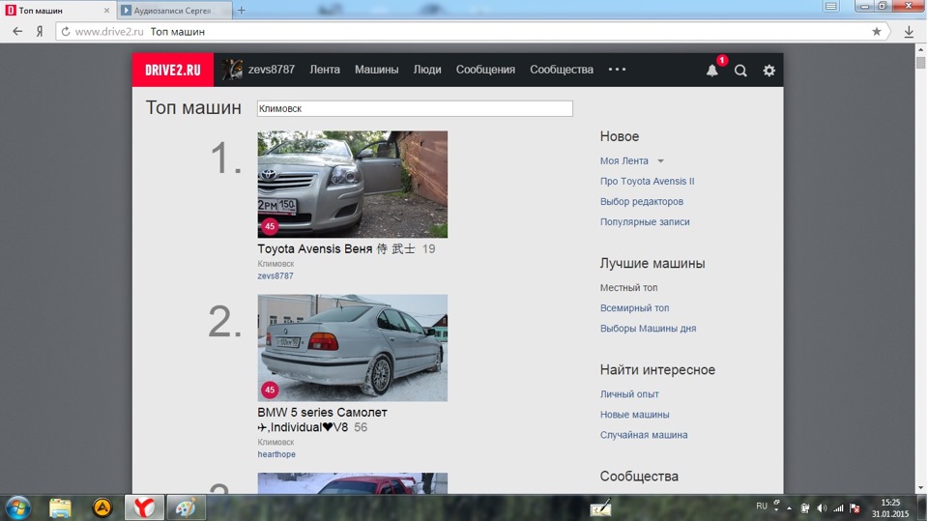
Task: Open browser downloads arrow icon
Action: 909,32
